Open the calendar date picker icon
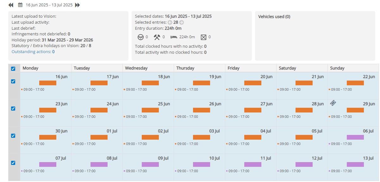 20,5
